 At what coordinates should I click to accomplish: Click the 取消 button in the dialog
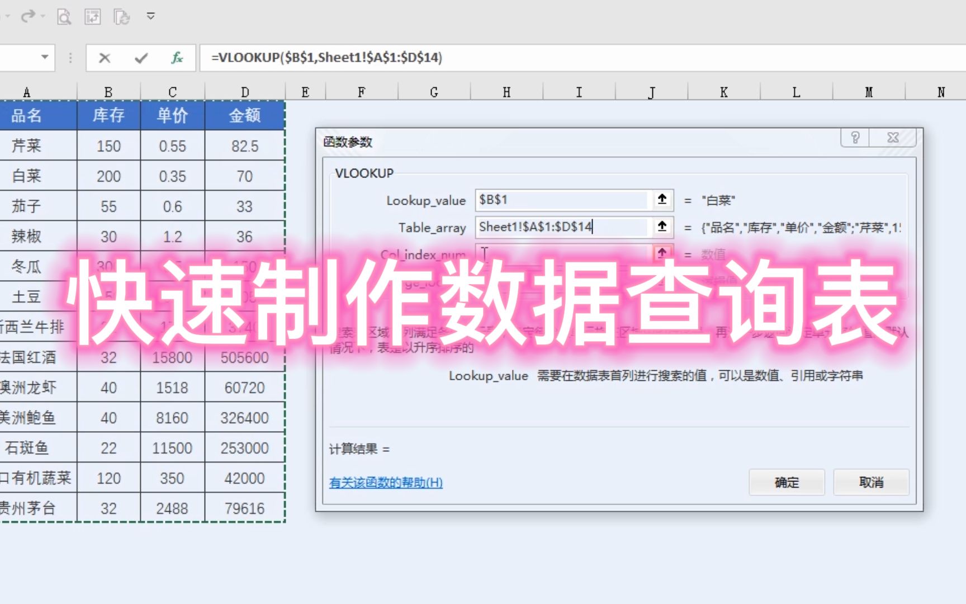click(871, 482)
